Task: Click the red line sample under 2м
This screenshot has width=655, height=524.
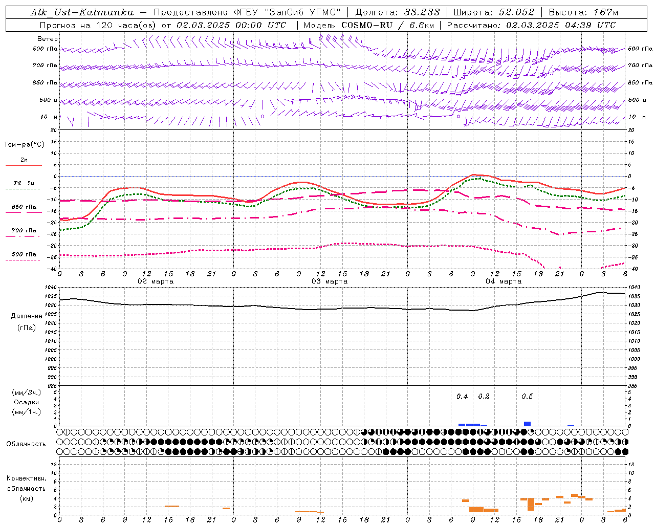Action: (x=24, y=165)
